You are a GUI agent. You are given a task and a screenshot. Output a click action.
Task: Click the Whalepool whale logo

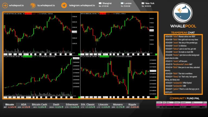click(x=183, y=13)
